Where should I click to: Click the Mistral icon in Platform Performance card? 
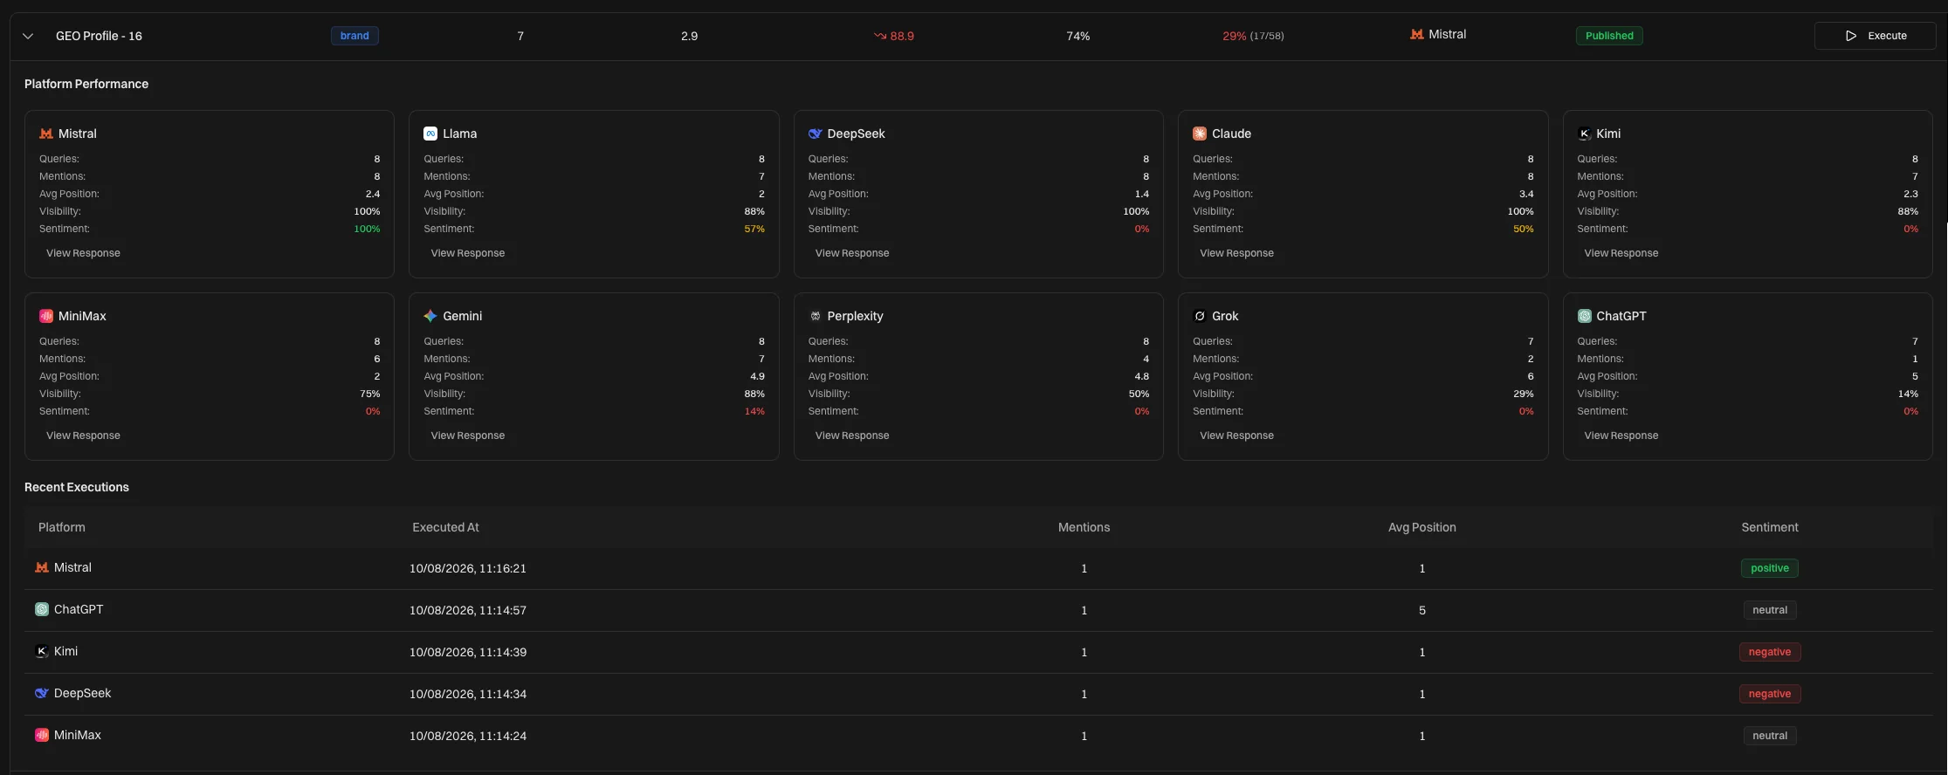46,134
